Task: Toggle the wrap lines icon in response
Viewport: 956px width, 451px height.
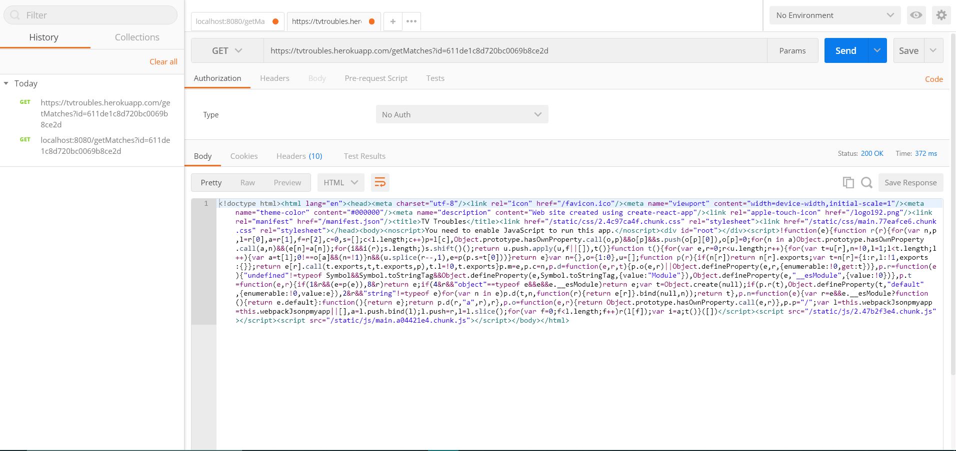Action: point(380,182)
